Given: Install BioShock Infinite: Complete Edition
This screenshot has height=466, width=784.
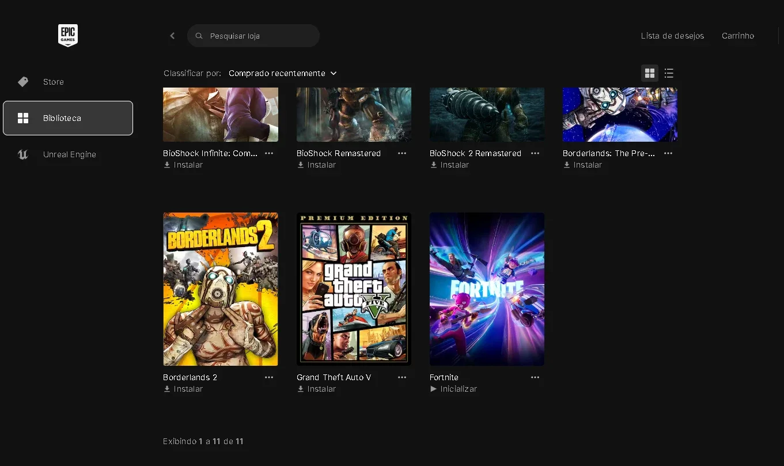Looking at the screenshot, I should [x=183, y=165].
